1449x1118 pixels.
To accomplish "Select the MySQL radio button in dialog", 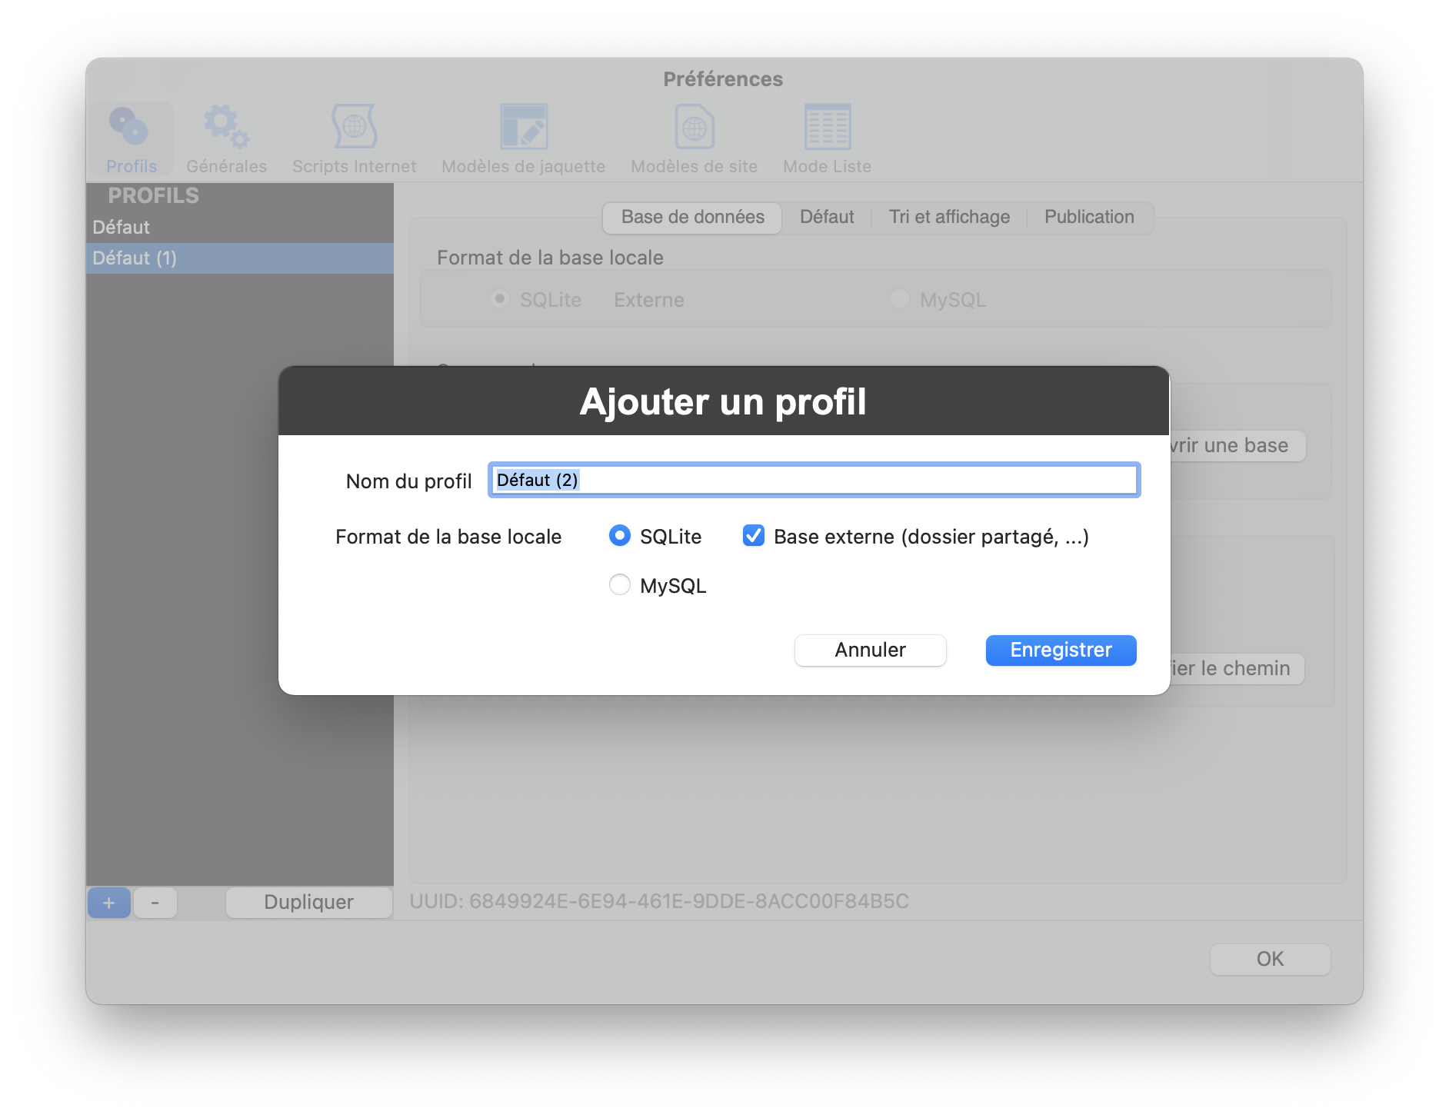I will click(620, 585).
